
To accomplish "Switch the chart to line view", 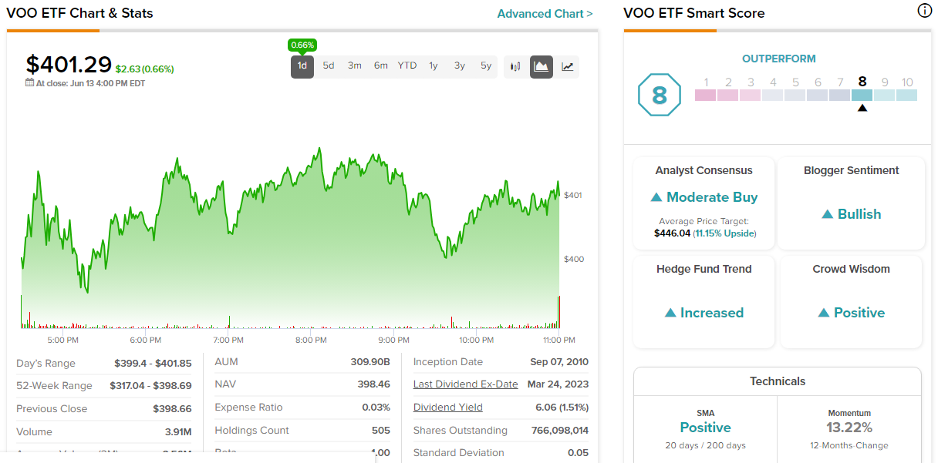I will [x=568, y=66].
